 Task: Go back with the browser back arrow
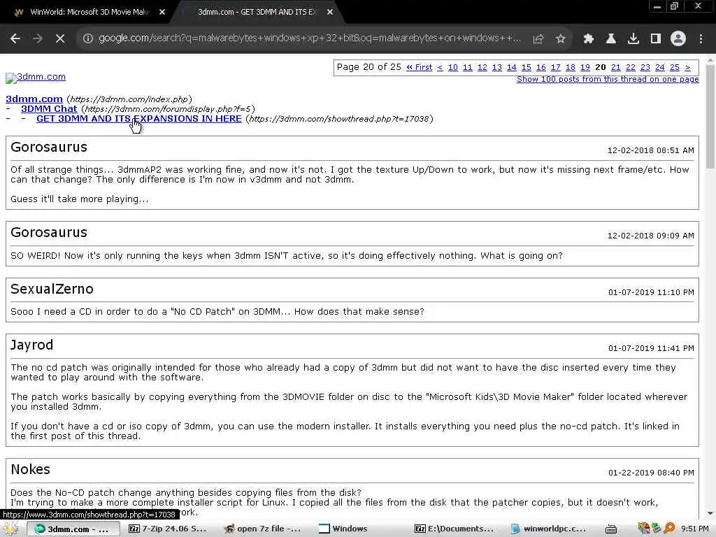click(15, 39)
